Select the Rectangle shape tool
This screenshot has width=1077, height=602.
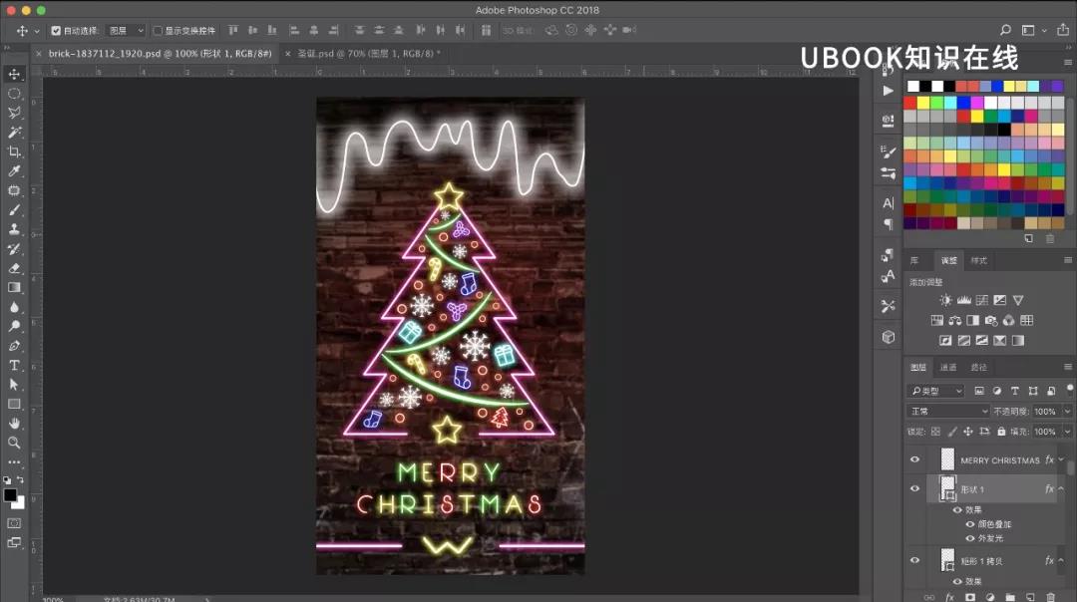click(14, 405)
